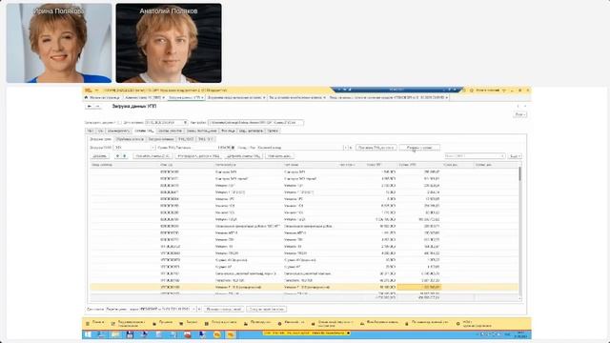Move row up with the up-arrow toolbar icon
Viewport: 610px width, 343px height.
pos(117,156)
